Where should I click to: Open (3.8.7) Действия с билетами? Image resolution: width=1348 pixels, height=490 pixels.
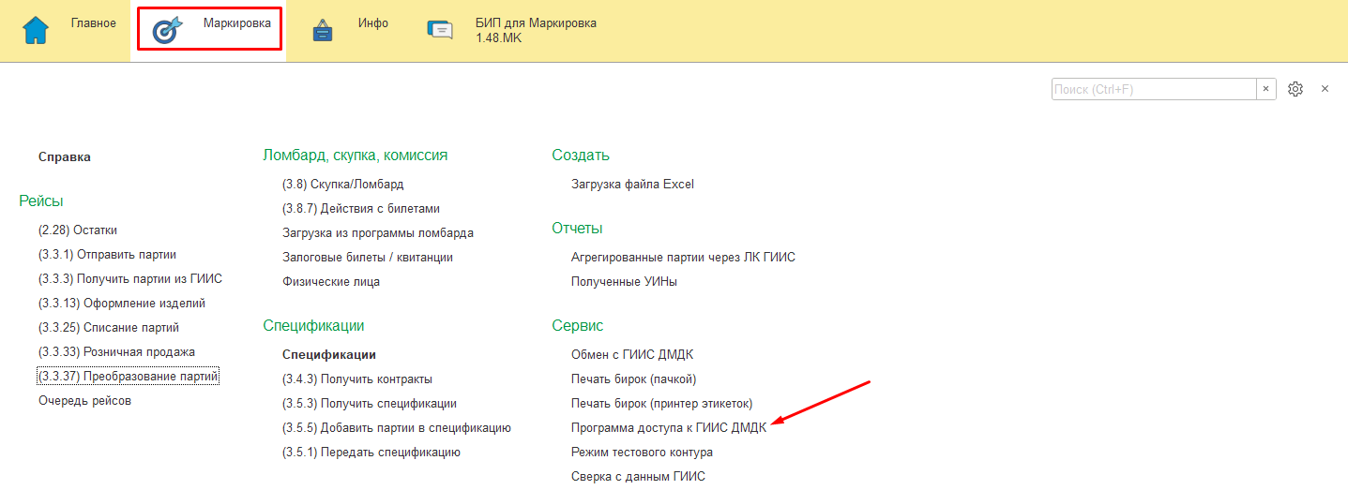pos(361,209)
